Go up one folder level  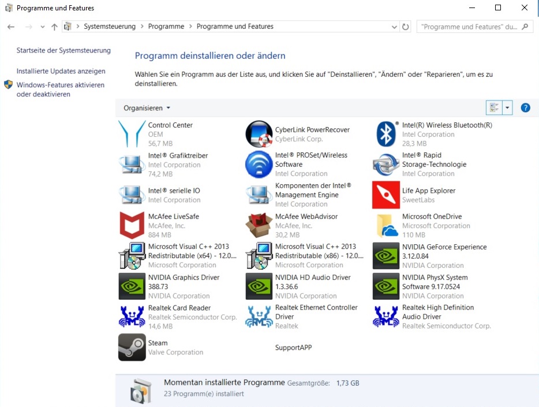tap(54, 27)
